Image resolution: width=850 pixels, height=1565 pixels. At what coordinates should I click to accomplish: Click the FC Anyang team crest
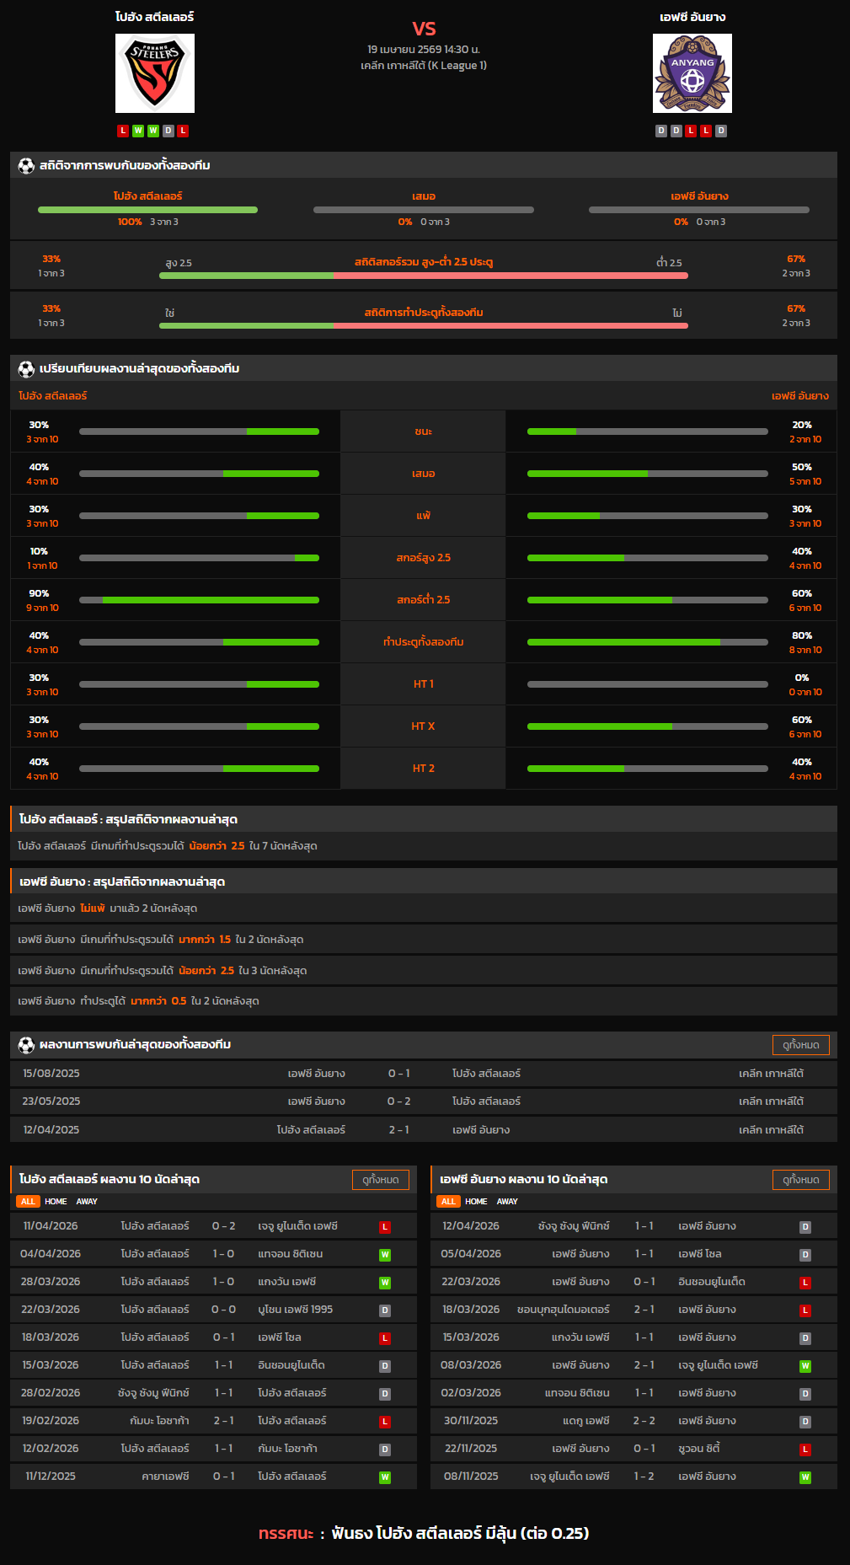pos(692,73)
